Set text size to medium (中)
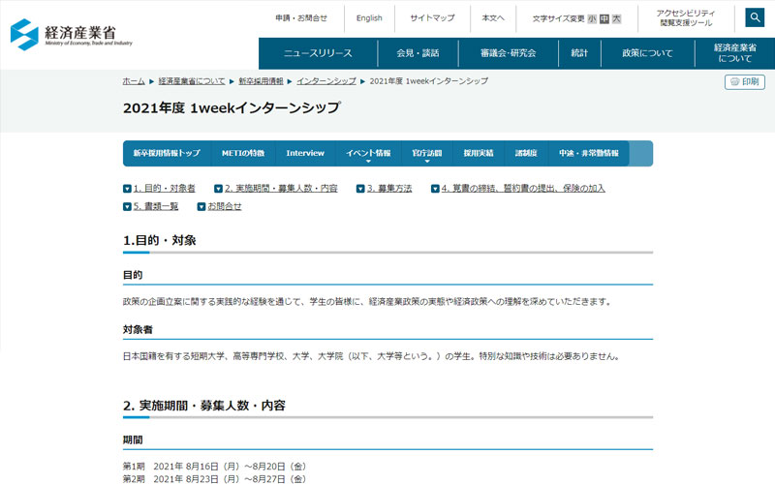Viewport: 775px width, 484px height. [x=604, y=18]
